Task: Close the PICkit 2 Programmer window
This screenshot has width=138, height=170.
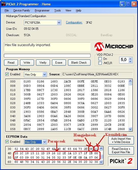Action: coord(134,4)
